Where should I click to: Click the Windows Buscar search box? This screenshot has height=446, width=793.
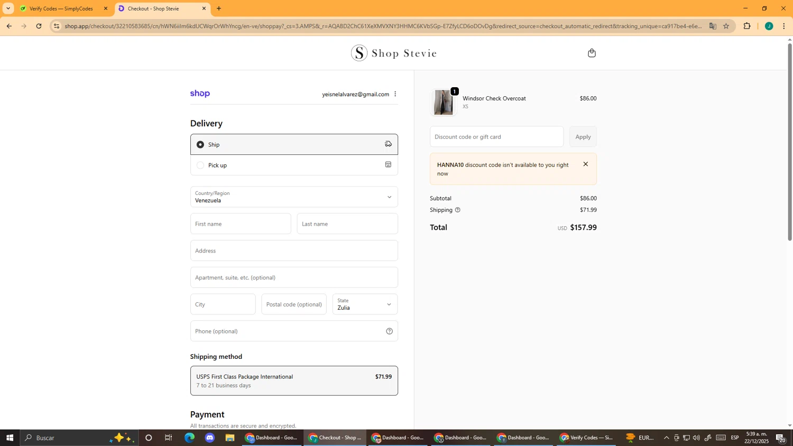coord(79,438)
